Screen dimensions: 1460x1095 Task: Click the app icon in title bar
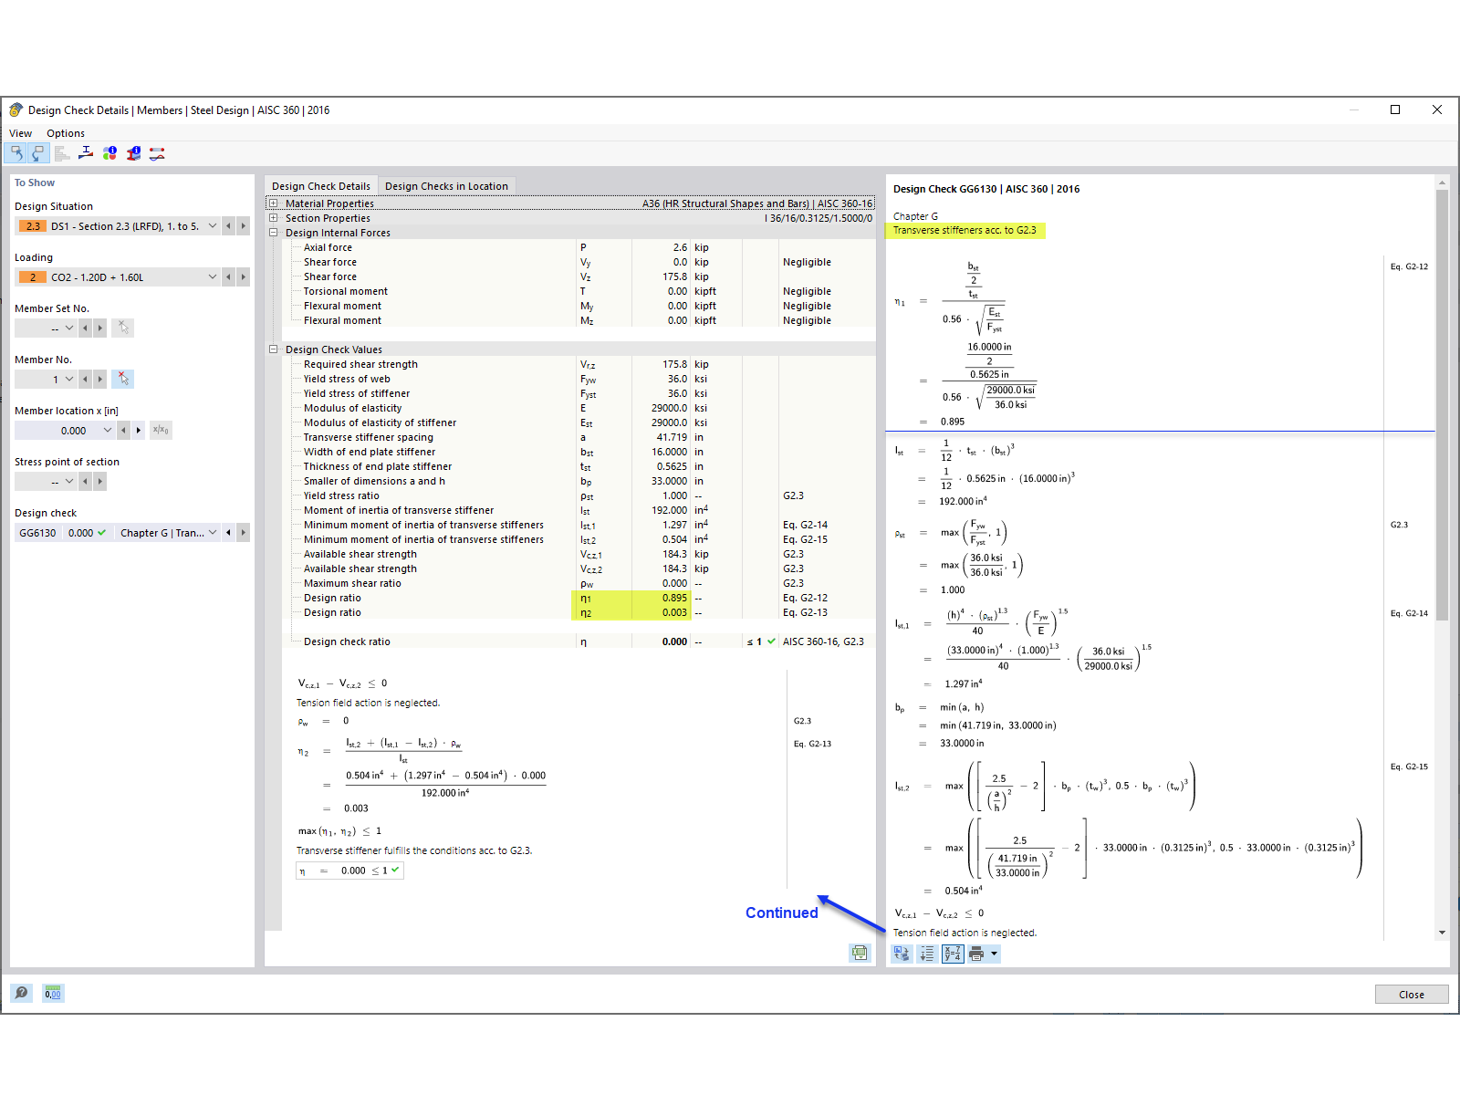pos(16,109)
